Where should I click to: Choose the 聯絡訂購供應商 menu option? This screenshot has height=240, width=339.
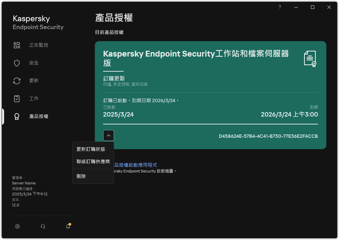pos(93,161)
